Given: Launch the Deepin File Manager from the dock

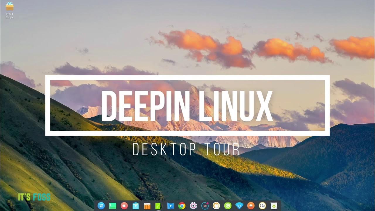Looking at the screenshot, I should [136, 206].
